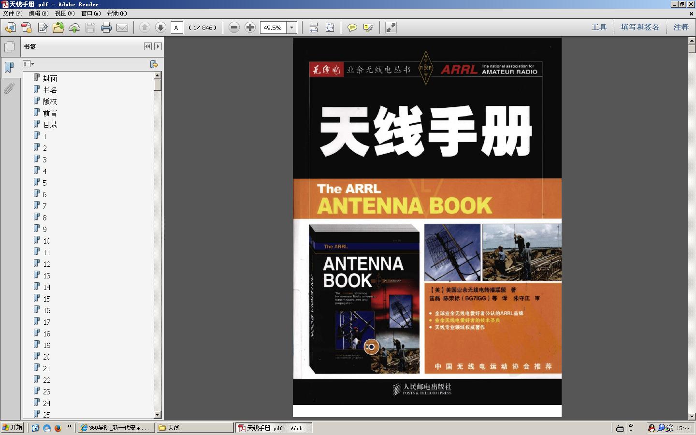Click the find current bookmark icon
Viewport: 696px width, 435px height.
(154, 64)
